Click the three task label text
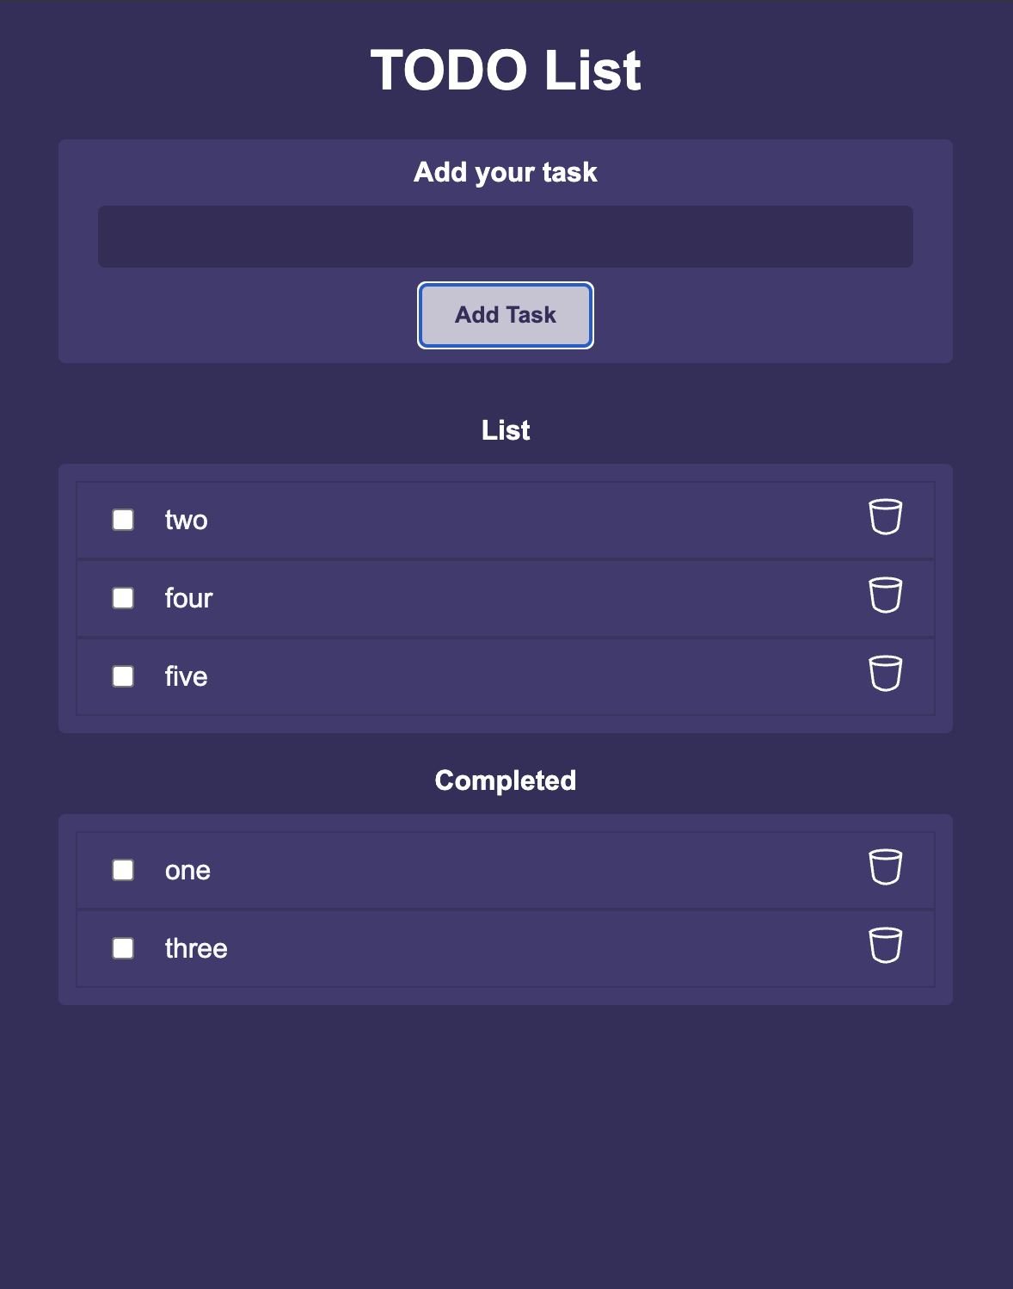This screenshot has height=1289, width=1013. [196, 948]
